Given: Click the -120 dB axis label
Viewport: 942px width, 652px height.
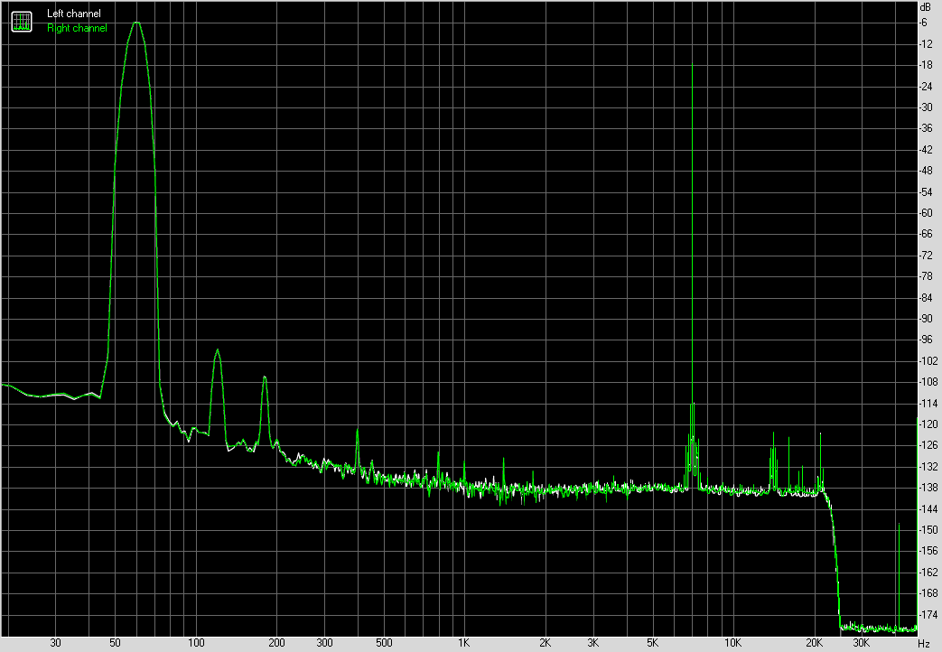Looking at the screenshot, I should pyautogui.click(x=928, y=424).
